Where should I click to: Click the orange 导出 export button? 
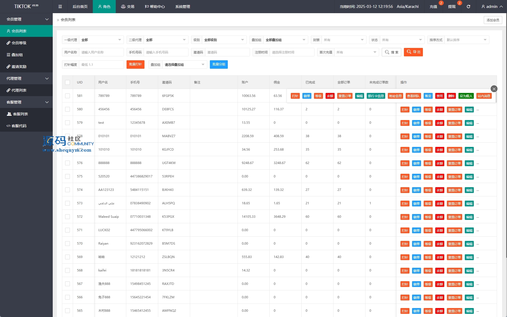click(413, 52)
